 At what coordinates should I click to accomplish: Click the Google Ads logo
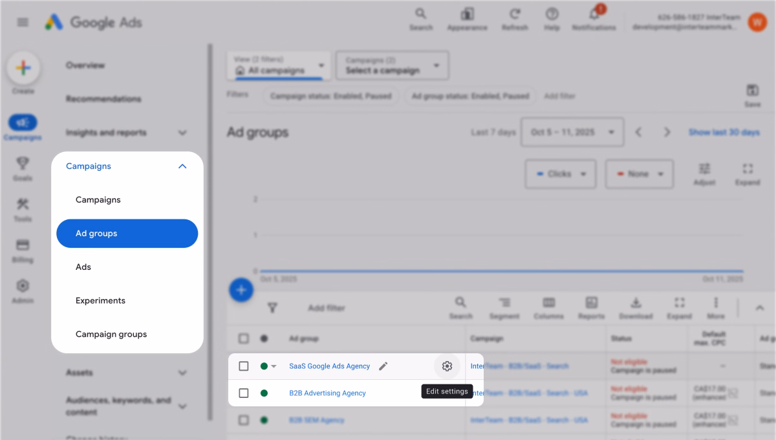pyautogui.click(x=93, y=22)
